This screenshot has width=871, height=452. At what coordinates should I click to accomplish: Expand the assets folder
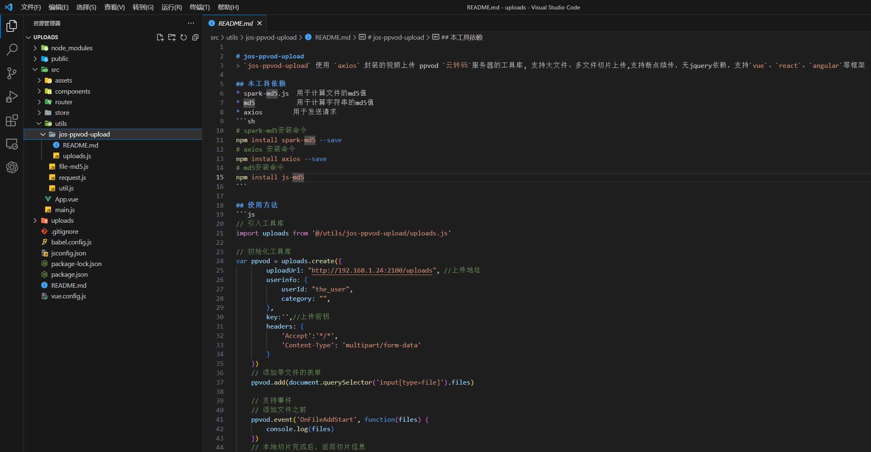39,80
